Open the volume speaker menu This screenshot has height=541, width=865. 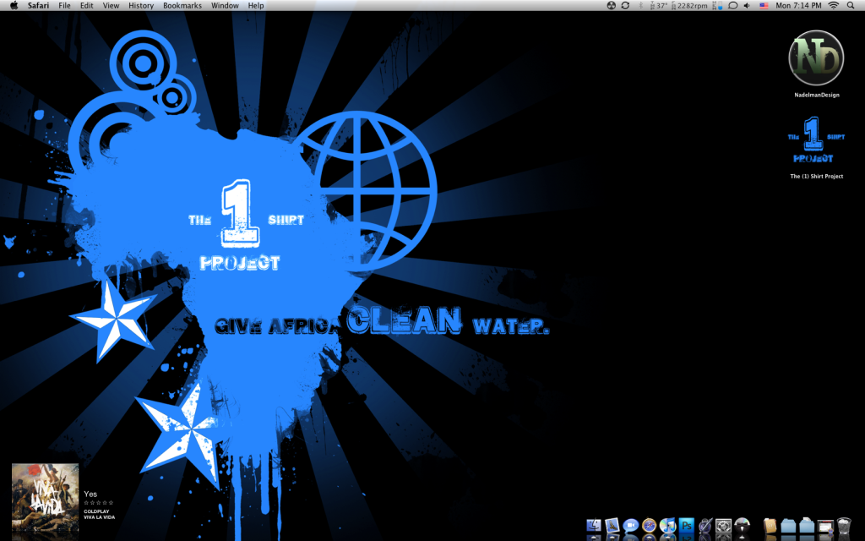click(x=747, y=6)
